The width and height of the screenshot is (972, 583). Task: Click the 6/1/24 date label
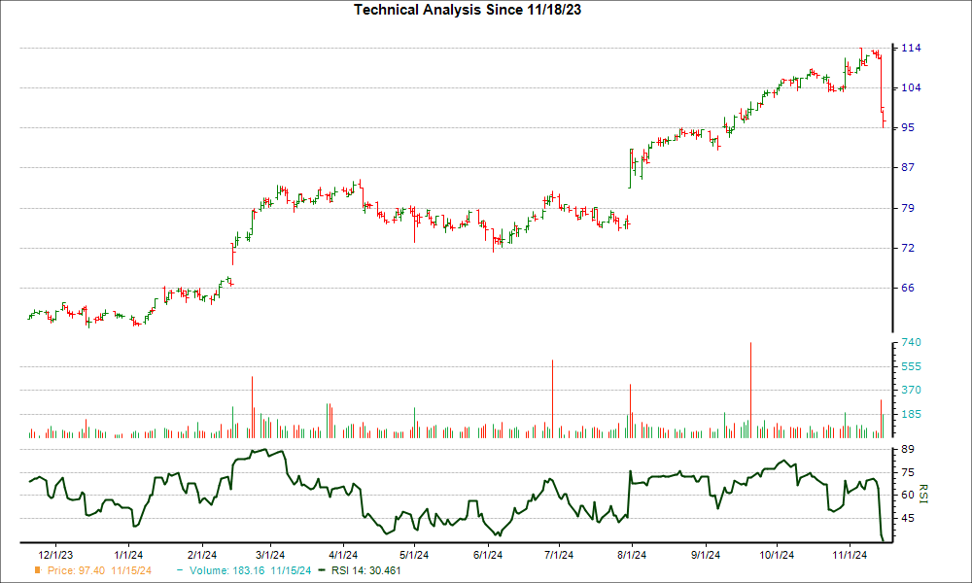(488, 555)
